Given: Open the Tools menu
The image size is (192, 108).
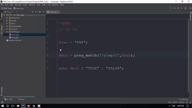Looking at the screenshot, I should coord(44,5).
